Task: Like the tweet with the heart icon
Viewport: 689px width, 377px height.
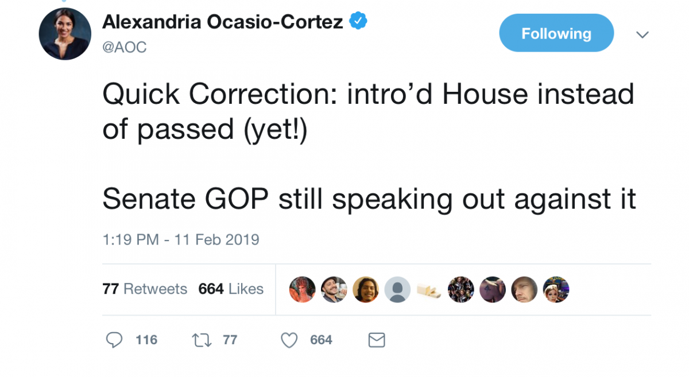Action: (289, 340)
